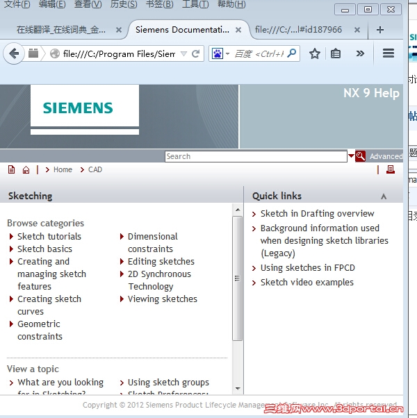This screenshot has width=417, height=418.
Task: Open Creating sketch curves category
Action: [49, 306]
